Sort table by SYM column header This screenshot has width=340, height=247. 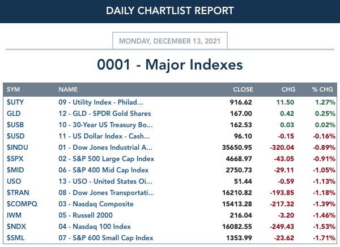coord(13,89)
